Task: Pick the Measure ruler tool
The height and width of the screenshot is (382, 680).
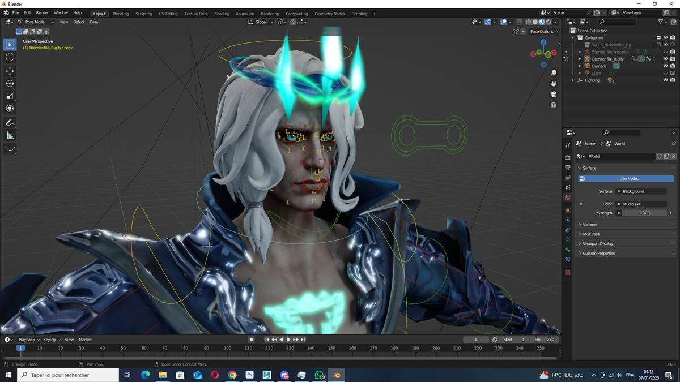Action: click(x=10, y=135)
